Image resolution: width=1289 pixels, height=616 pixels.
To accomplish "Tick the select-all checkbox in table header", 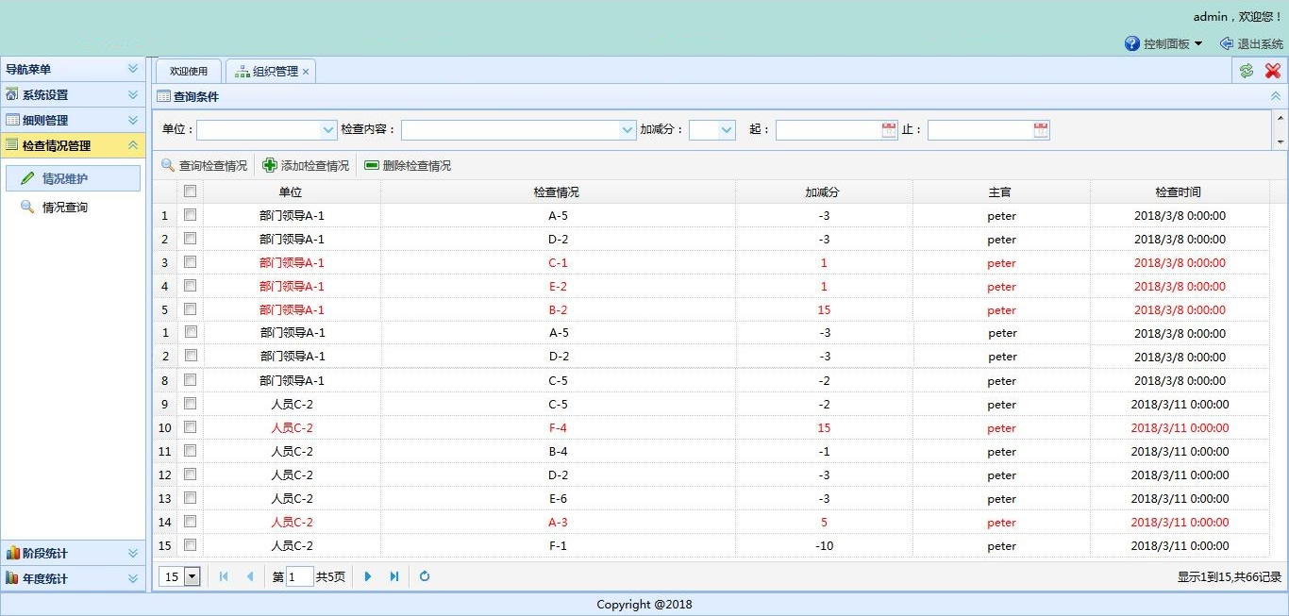I will 191,191.
